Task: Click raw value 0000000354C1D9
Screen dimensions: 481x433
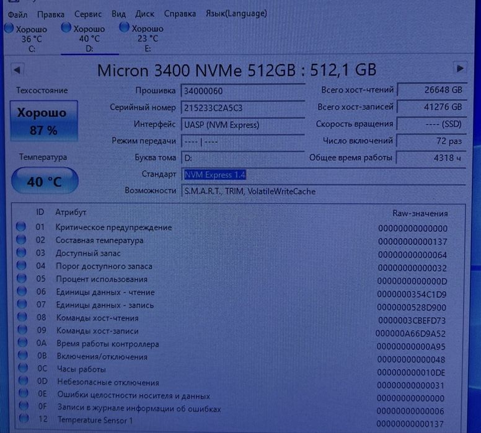Action: (x=412, y=294)
